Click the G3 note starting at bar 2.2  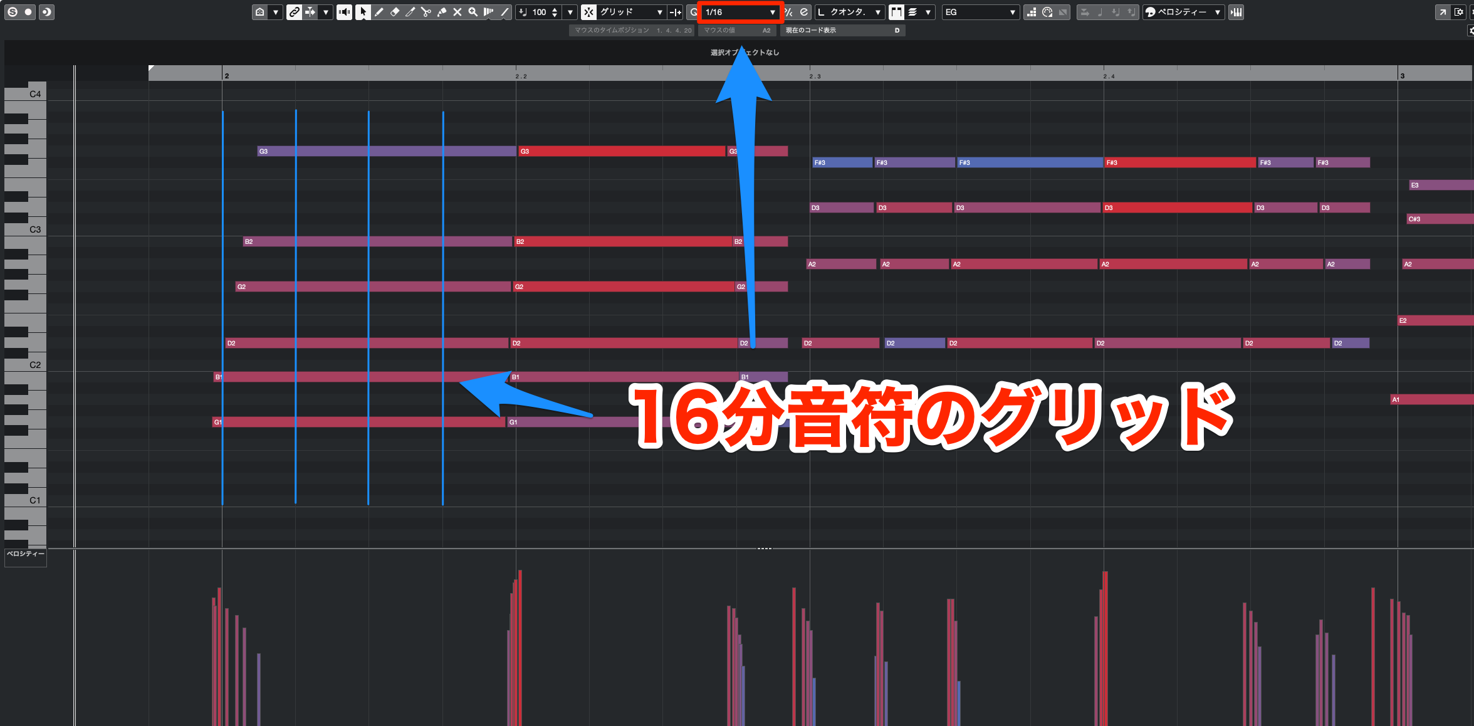click(x=622, y=151)
